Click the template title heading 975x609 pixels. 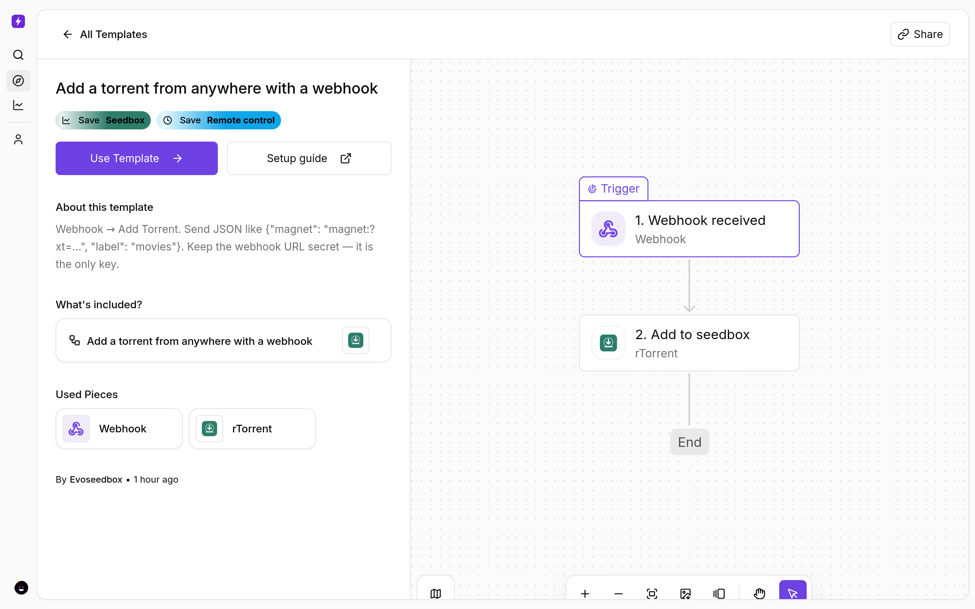tap(217, 88)
